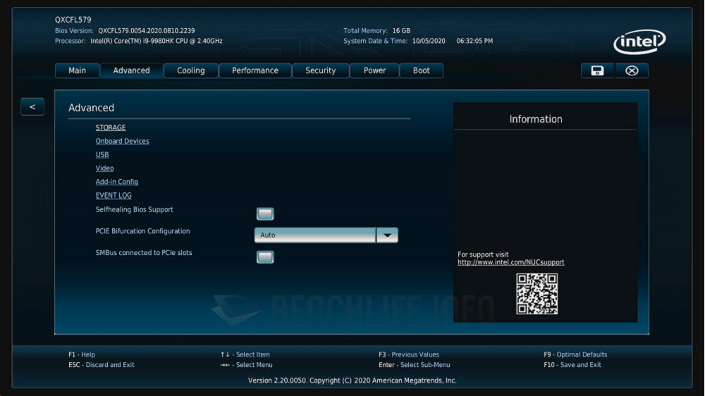Open the STORAGE submenu
The image size is (705, 396).
tap(111, 128)
